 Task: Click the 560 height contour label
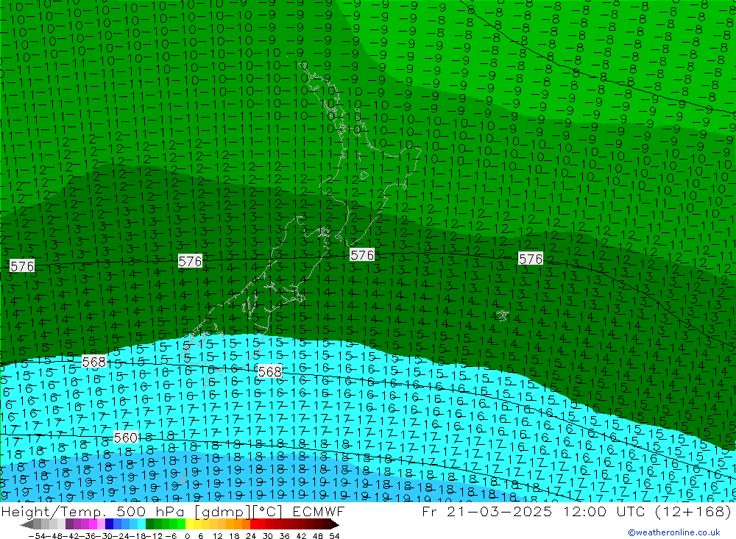click(126, 438)
